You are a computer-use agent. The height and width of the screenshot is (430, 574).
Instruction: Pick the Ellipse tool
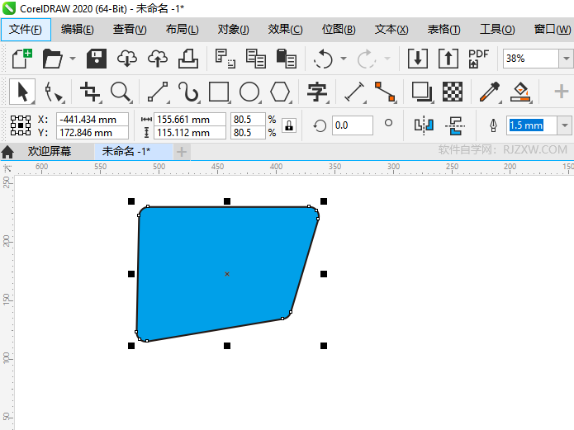click(x=249, y=91)
